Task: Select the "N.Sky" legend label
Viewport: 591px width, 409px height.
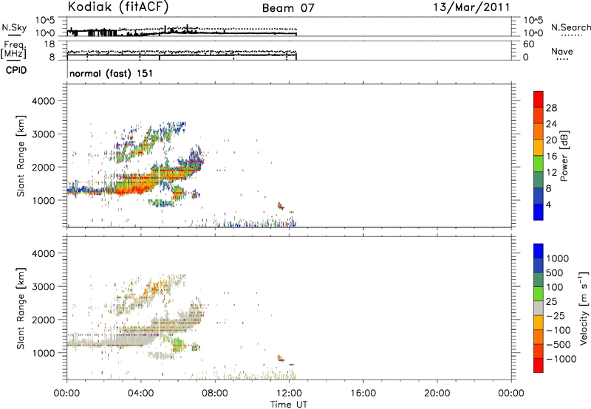Action: pos(14,27)
